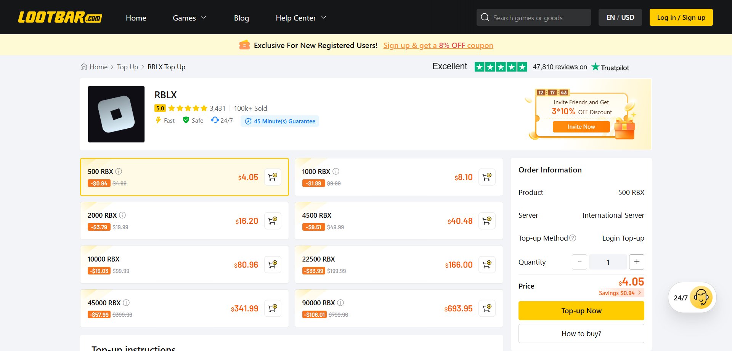Click Sign up & get 8% OFF coupon link
Image resolution: width=732 pixels, height=351 pixels.
coord(438,45)
